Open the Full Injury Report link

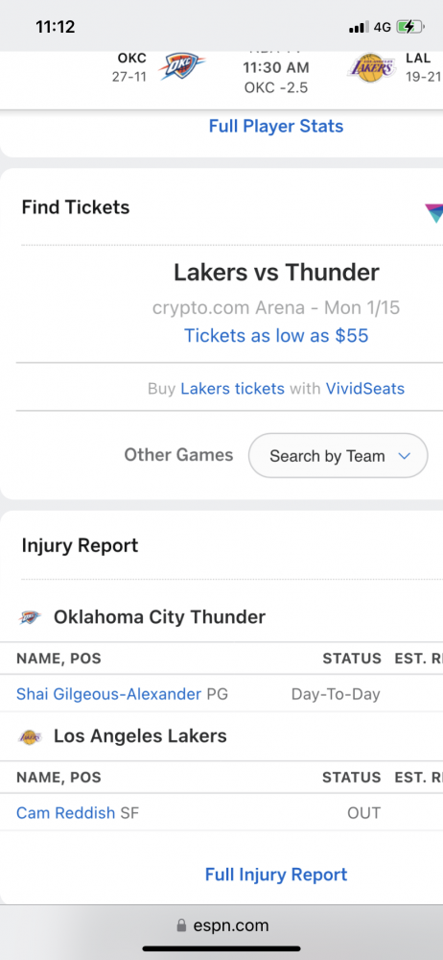click(x=276, y=875)
